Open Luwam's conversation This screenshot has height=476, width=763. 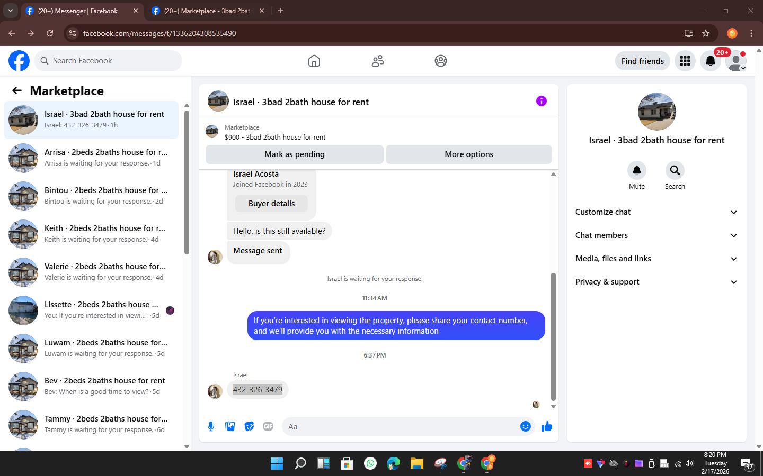tap(92, 349)
